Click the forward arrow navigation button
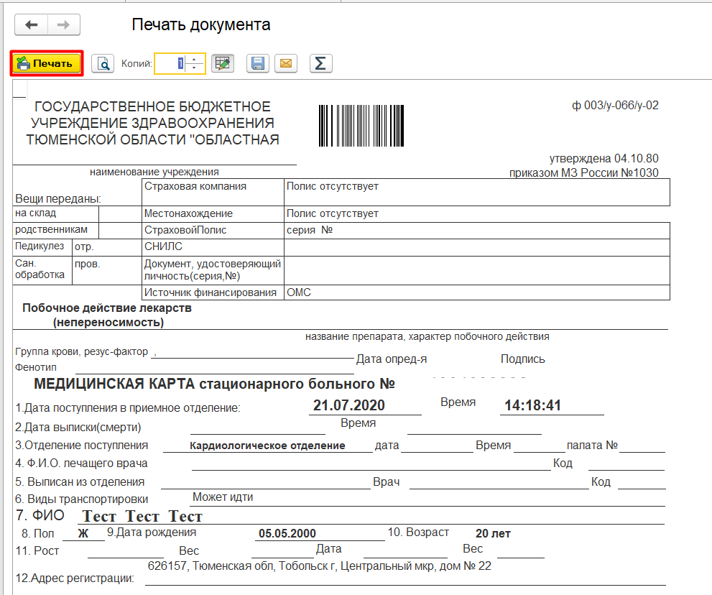712x595 pixels. click(63, 25)
